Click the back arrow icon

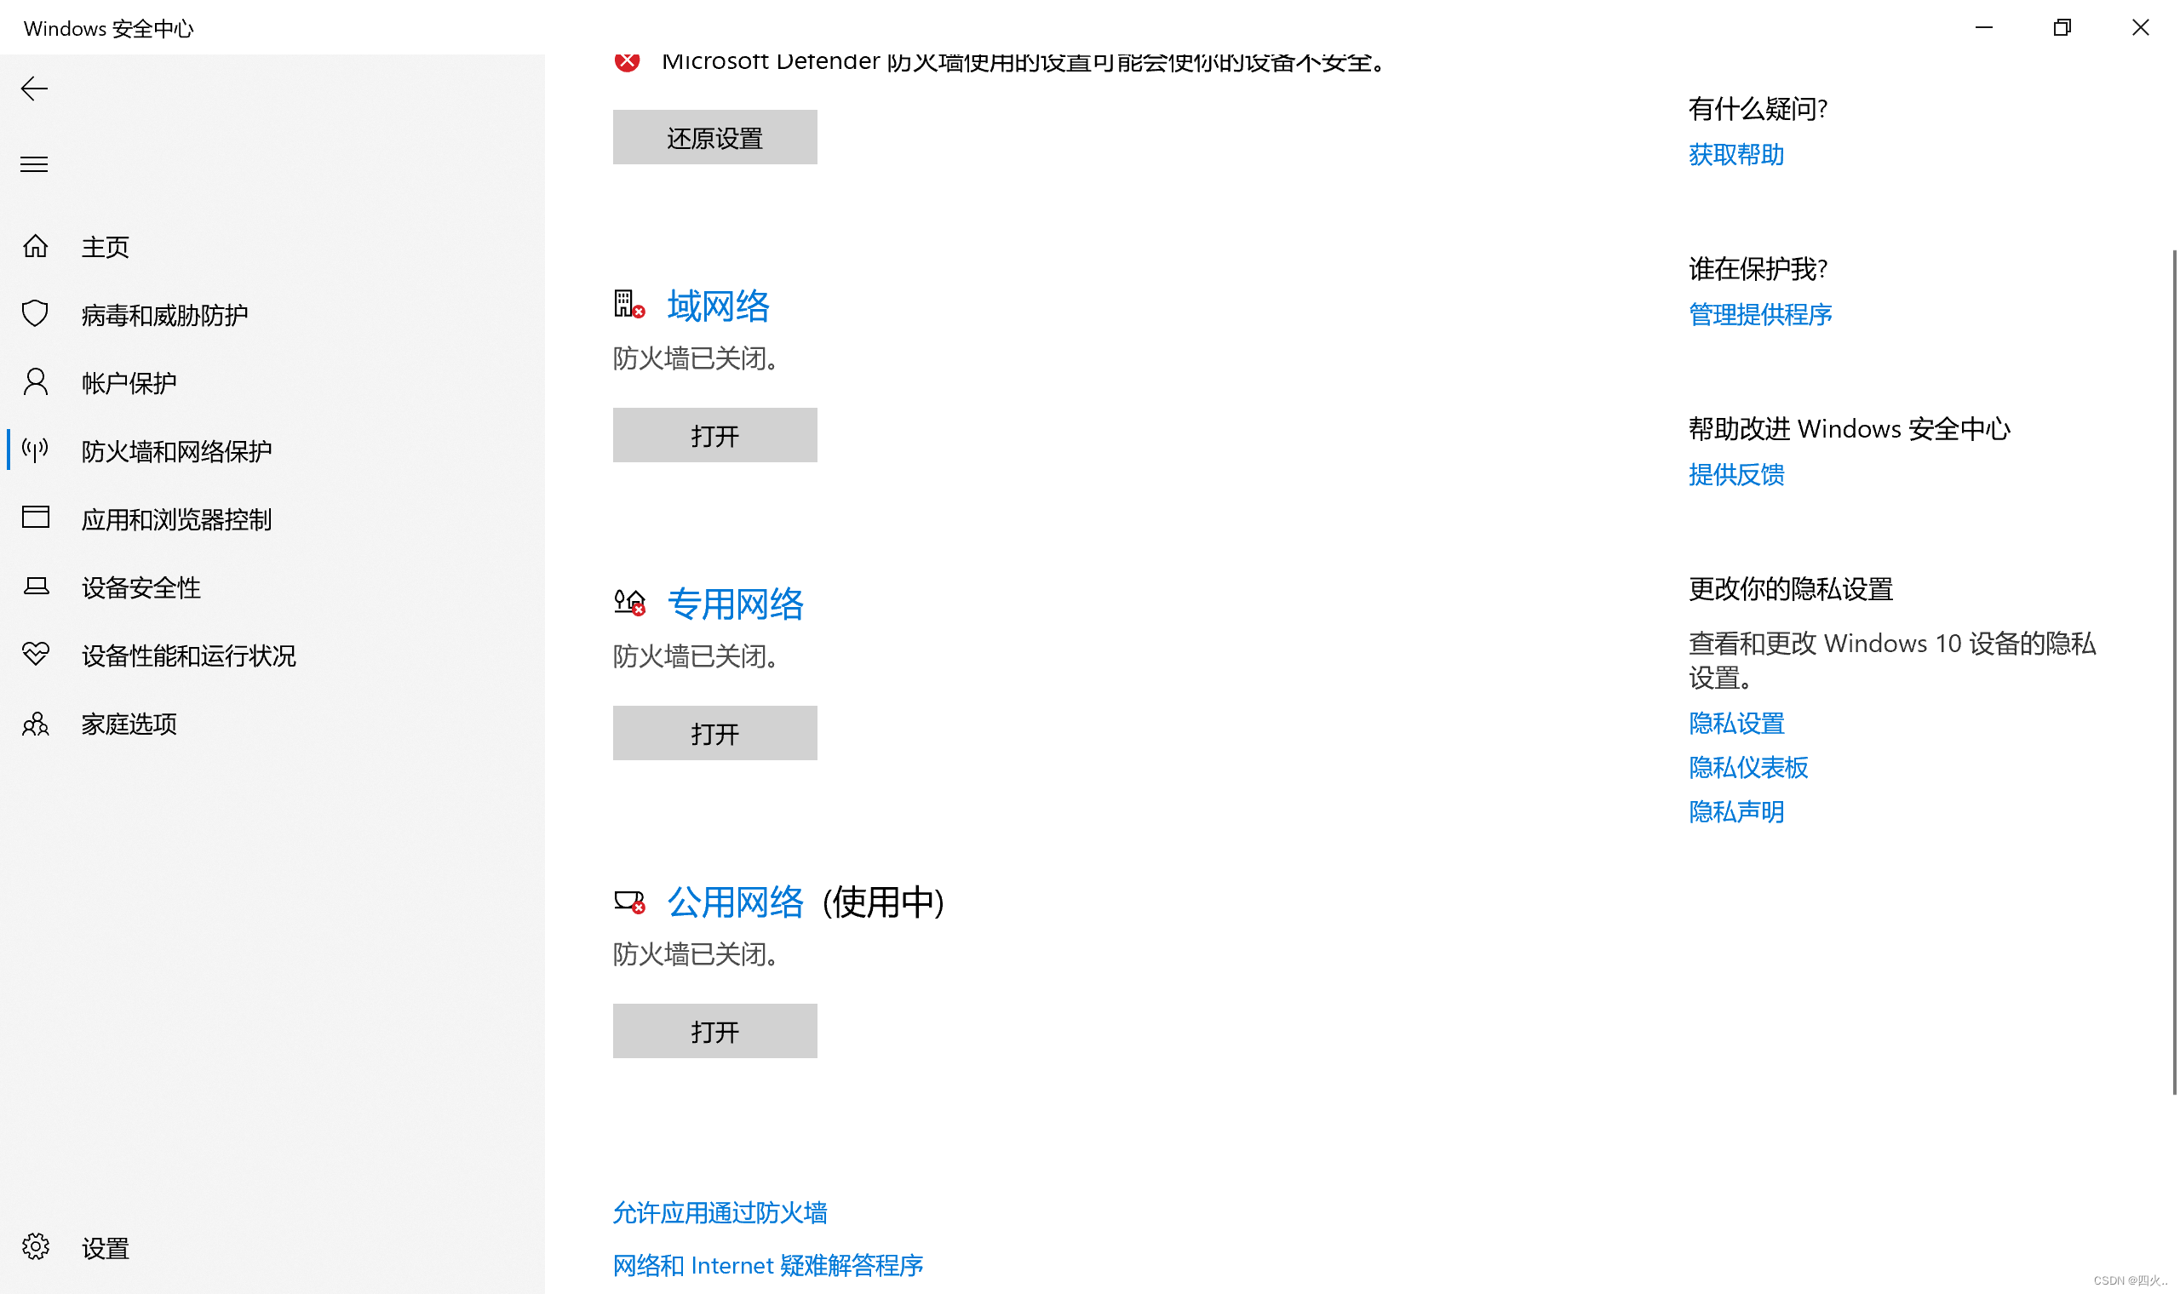point(34,88)
